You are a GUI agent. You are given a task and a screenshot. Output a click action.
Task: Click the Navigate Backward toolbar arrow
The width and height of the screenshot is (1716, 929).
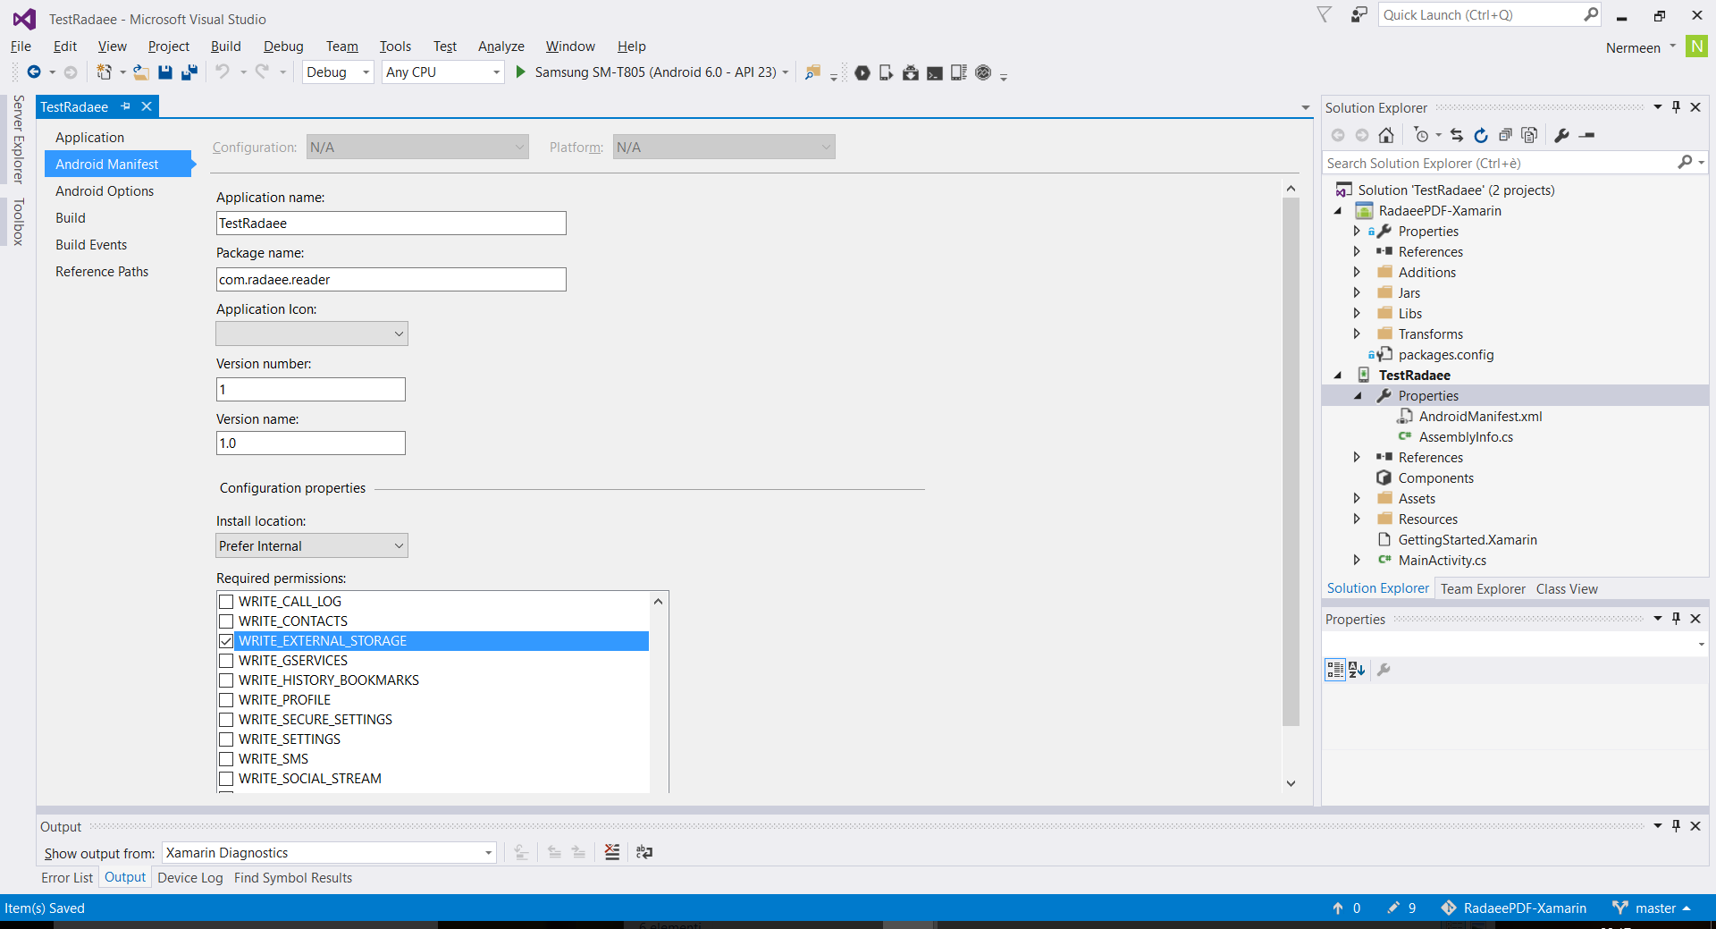point(34,72)
